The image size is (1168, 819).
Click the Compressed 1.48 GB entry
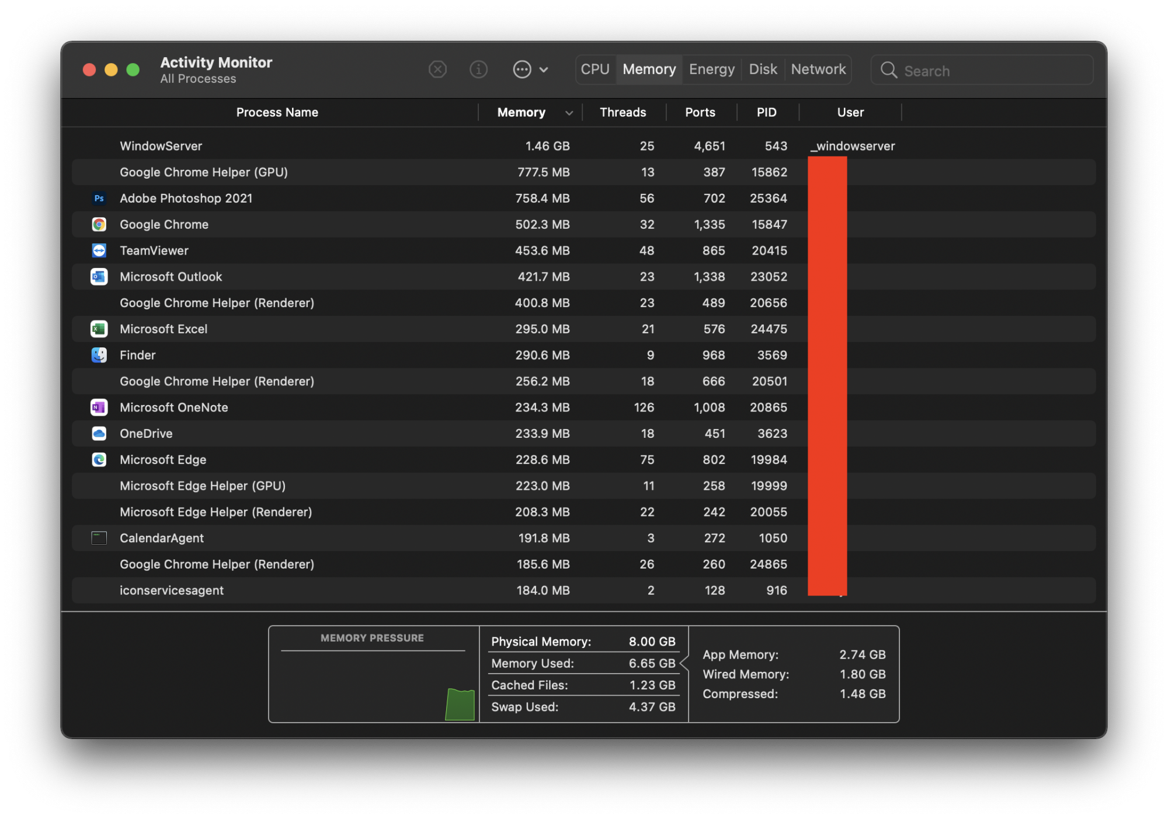coord(794,694)
